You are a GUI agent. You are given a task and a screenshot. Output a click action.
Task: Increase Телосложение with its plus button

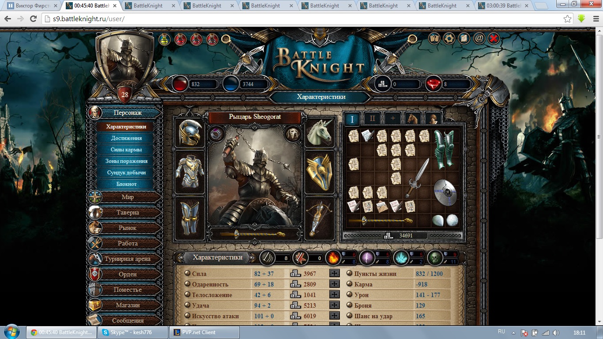click(335, 295)
